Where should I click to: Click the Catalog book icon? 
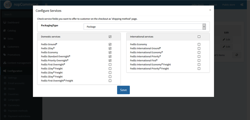tap(4, 30)
